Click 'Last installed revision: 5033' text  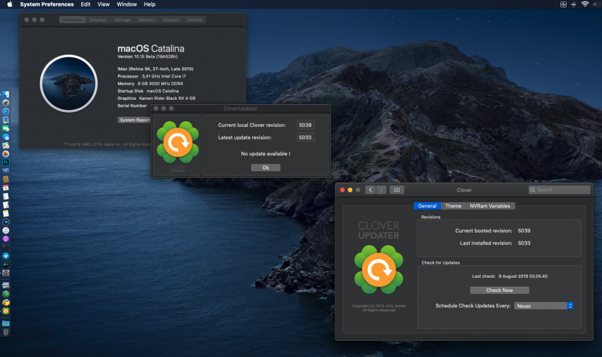495,243
